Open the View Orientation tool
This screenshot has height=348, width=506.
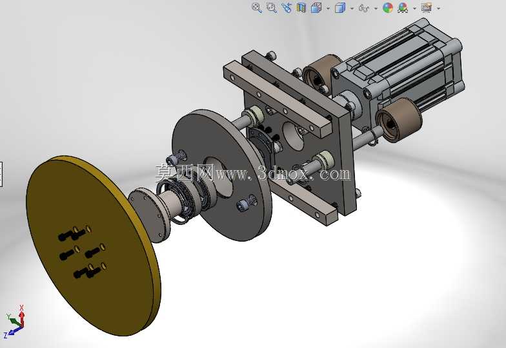(x=316, y=8)
